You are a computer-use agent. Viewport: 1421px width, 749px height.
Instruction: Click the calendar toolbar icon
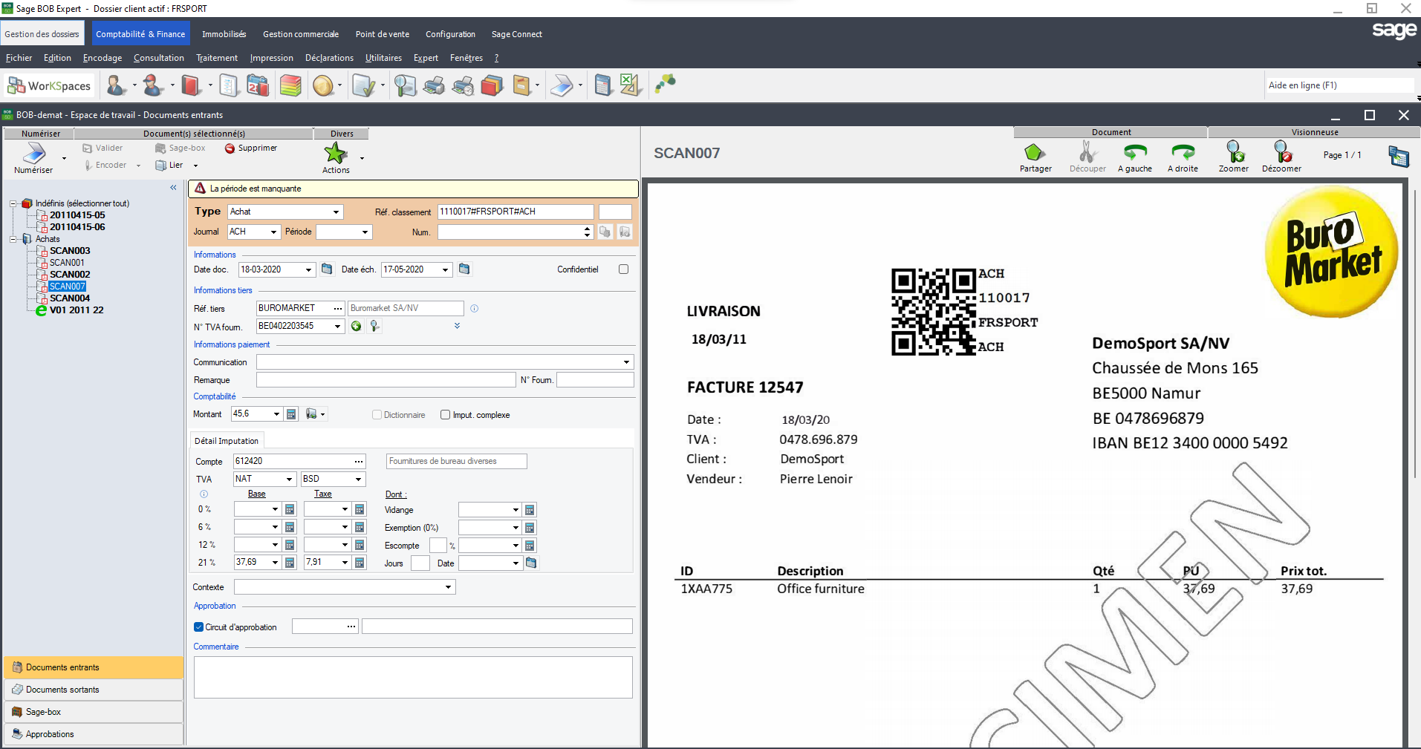258,86
